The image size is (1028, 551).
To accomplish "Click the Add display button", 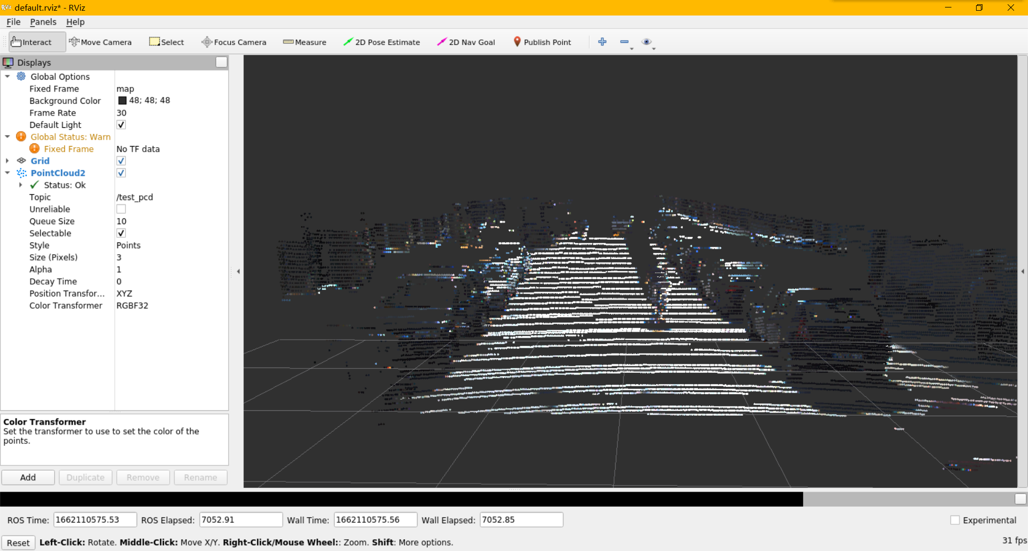I will click(28, 477).
